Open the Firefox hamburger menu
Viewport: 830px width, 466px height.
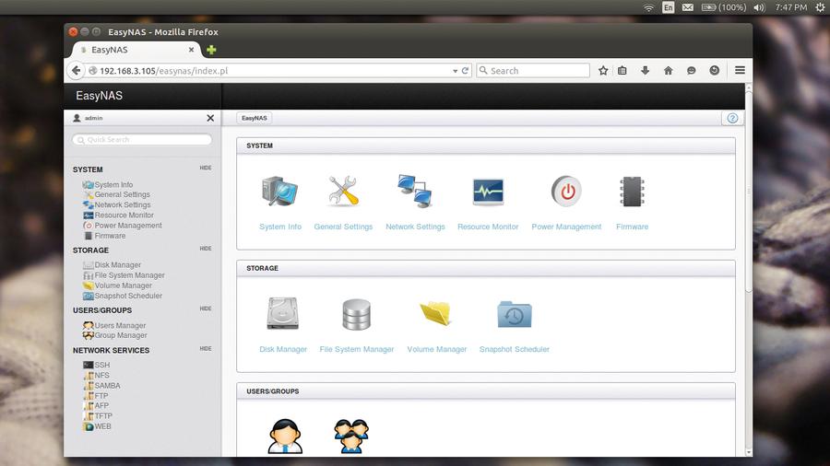[x=740, y=70]
